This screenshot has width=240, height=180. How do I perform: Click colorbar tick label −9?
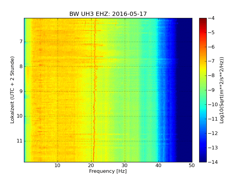click(x=211, y=90)
